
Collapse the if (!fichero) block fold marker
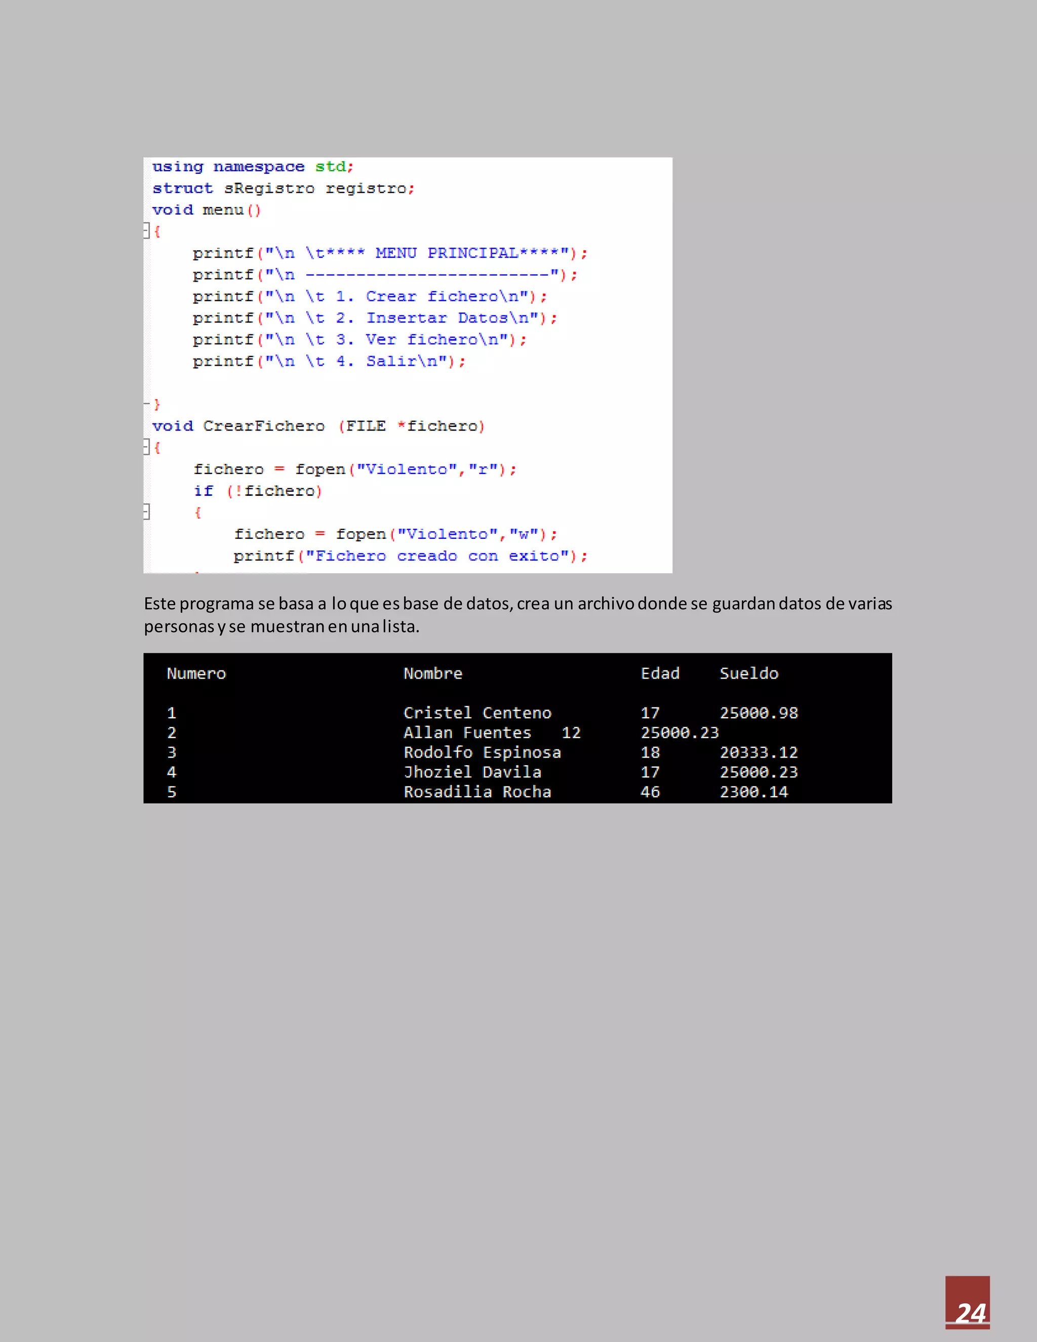(146, 511)
